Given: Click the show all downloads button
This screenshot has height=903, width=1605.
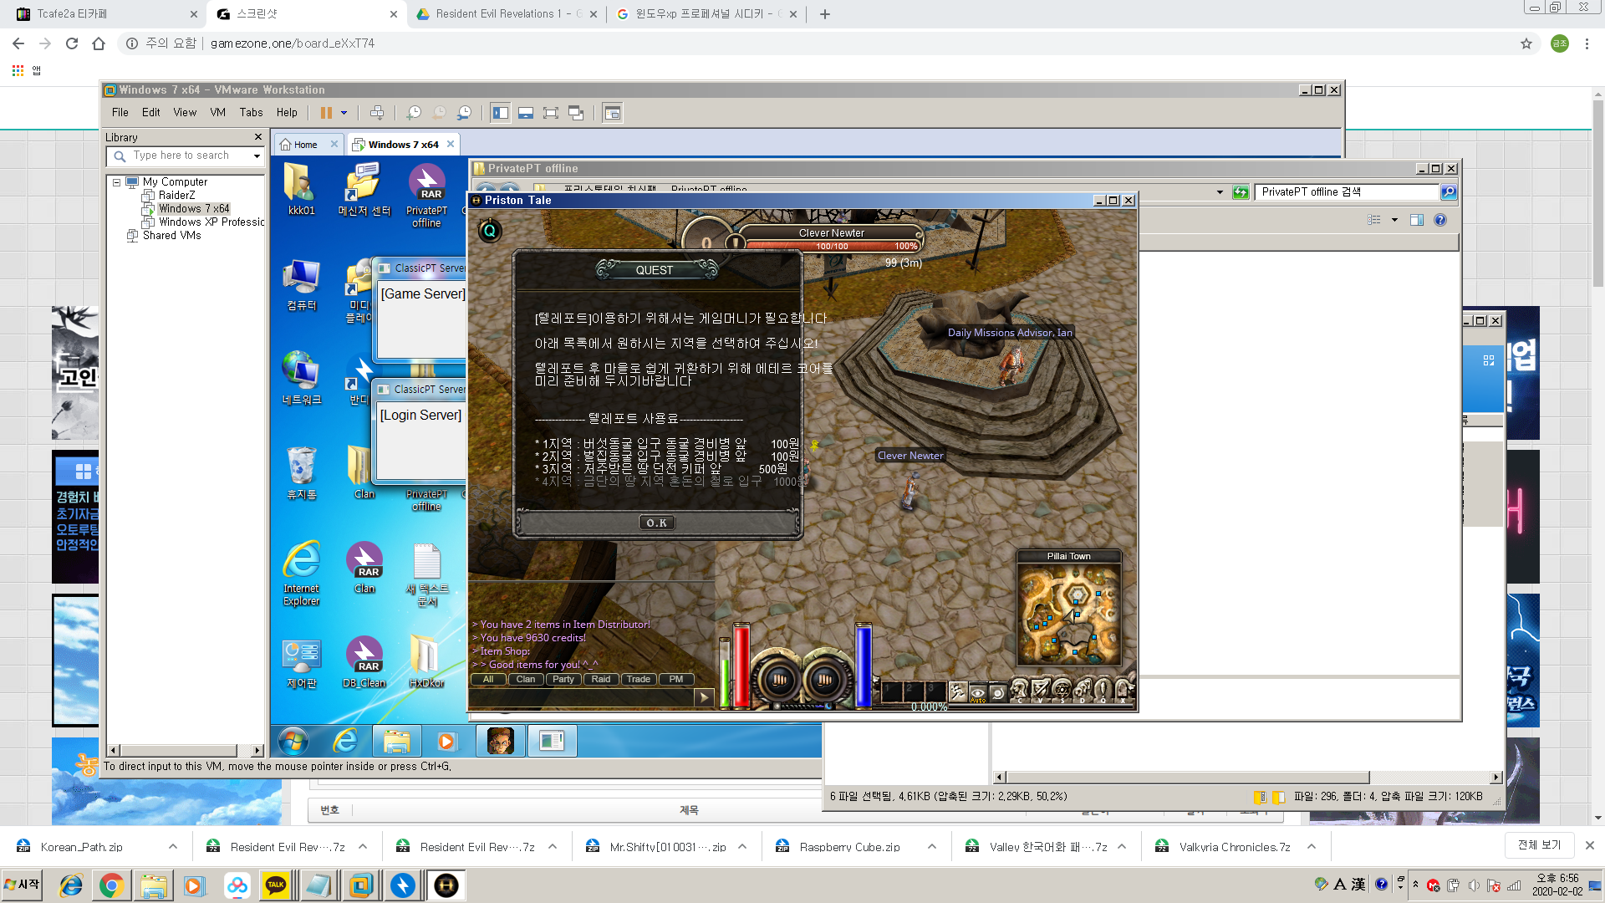Looking at the screenshot, I should click(1539, 845).
